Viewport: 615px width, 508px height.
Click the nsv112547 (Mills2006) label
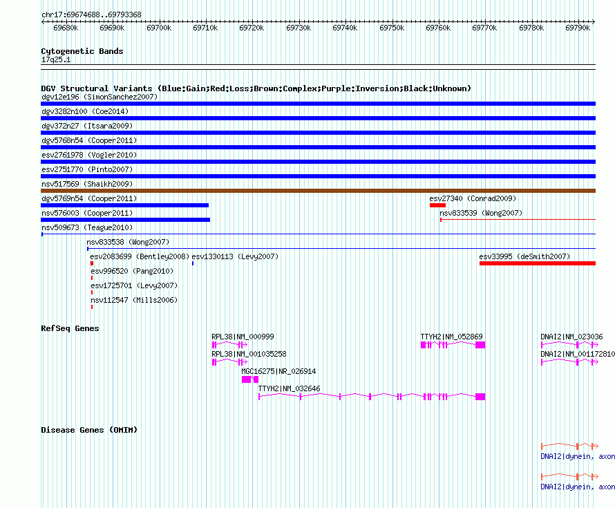pos(134,300)
